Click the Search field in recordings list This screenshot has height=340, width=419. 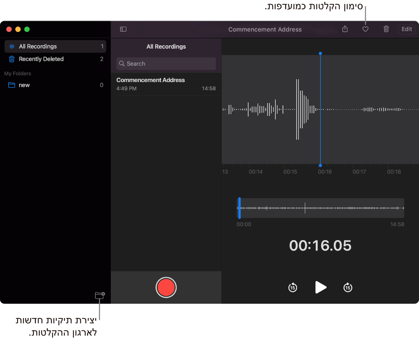166,64
